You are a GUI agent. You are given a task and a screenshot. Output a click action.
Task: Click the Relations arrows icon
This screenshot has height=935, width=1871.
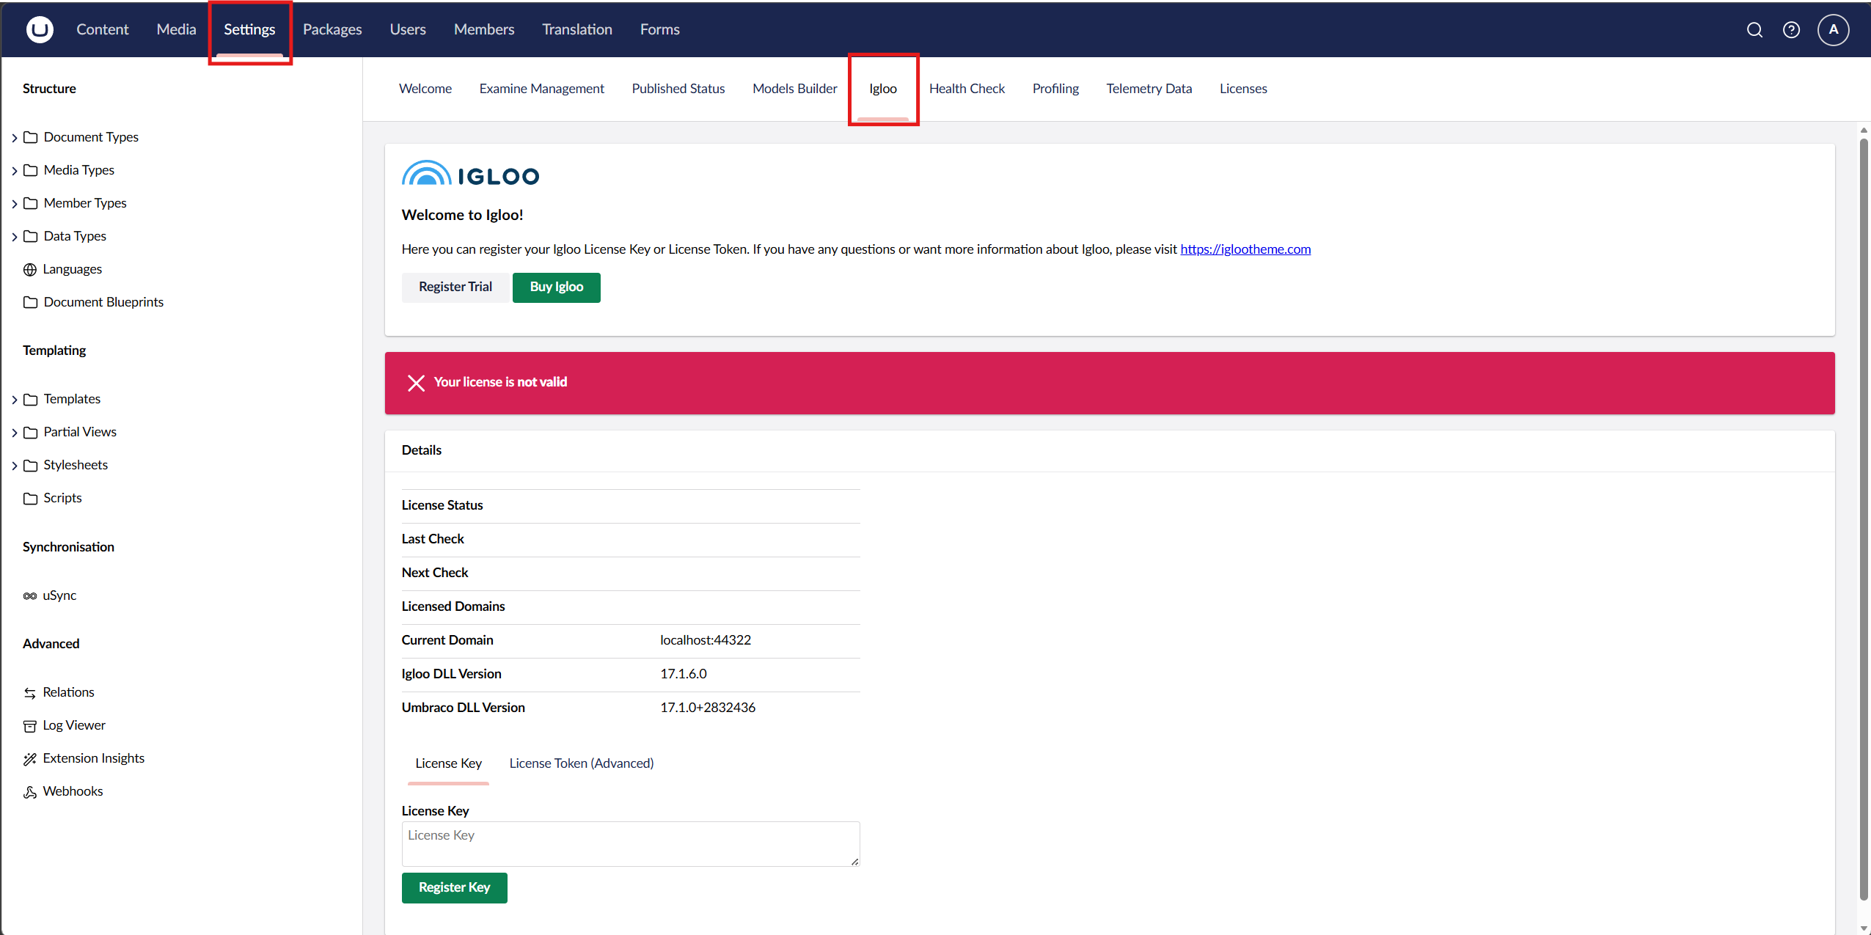[30, 692]
